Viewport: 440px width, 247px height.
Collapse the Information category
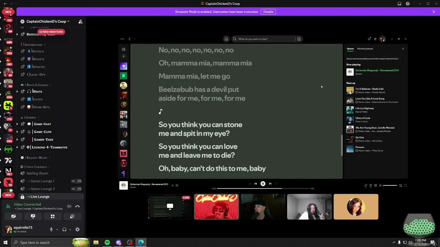[33, 45]
